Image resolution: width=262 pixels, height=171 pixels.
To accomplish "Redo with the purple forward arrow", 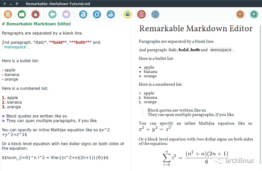I will point(66,14).
